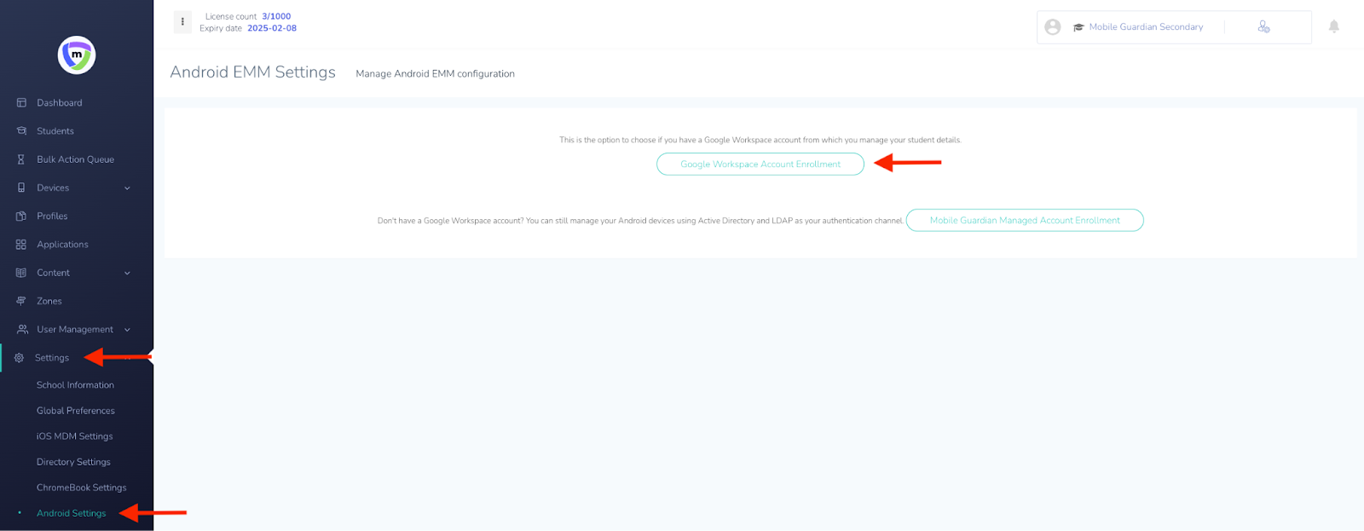Select Profiles in the sidebar
The height and width of the screenshot is (531, 1364).
(52, 216)
